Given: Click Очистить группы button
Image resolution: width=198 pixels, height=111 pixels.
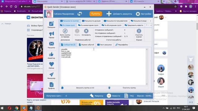Looking at the screenshot, I should (129, 88).
